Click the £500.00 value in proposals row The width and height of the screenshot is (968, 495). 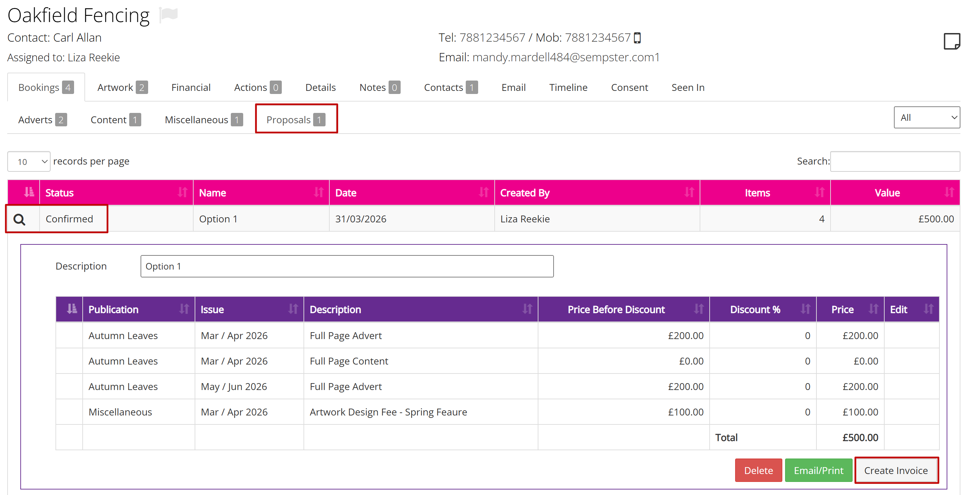[x=936, y=219]
